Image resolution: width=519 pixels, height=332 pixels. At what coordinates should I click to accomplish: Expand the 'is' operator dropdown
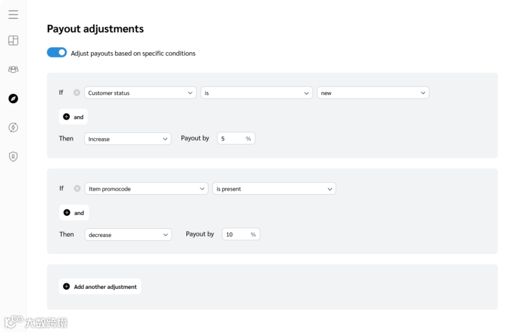(257, 93)
